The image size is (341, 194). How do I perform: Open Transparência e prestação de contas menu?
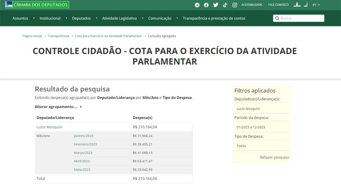pos(214,18)
